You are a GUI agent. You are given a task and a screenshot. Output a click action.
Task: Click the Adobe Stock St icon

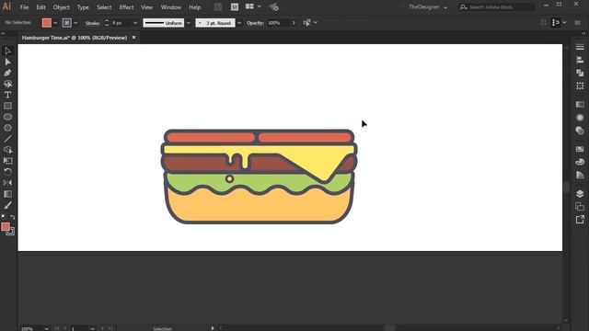(x=235, y=7)
